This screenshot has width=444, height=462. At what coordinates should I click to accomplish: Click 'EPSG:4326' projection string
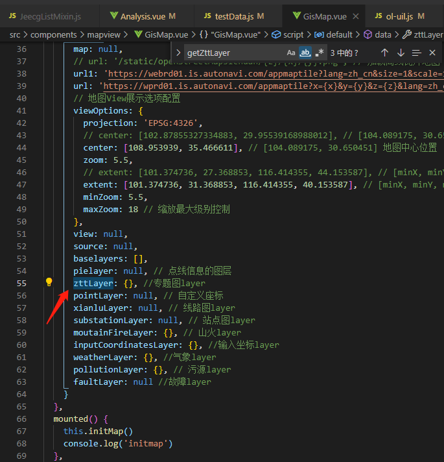170,123
